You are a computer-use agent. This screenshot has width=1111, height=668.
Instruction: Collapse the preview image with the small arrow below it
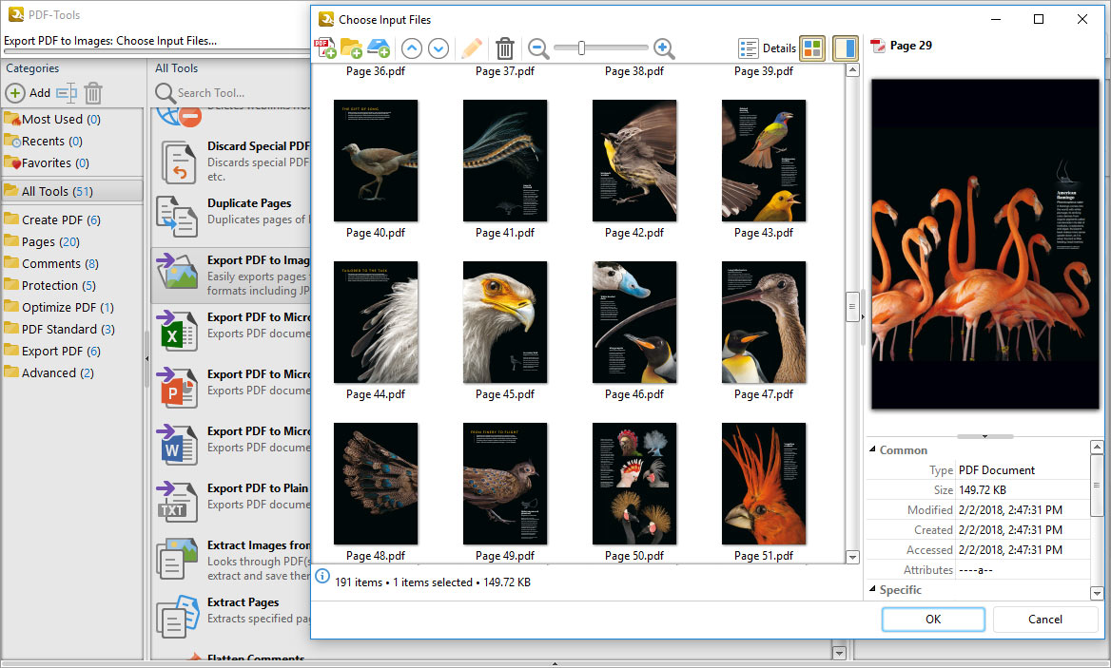(x=984, y=436)
